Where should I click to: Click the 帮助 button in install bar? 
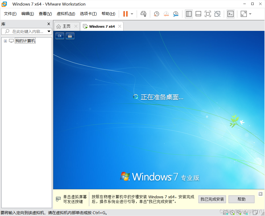(x=241, y=199)
